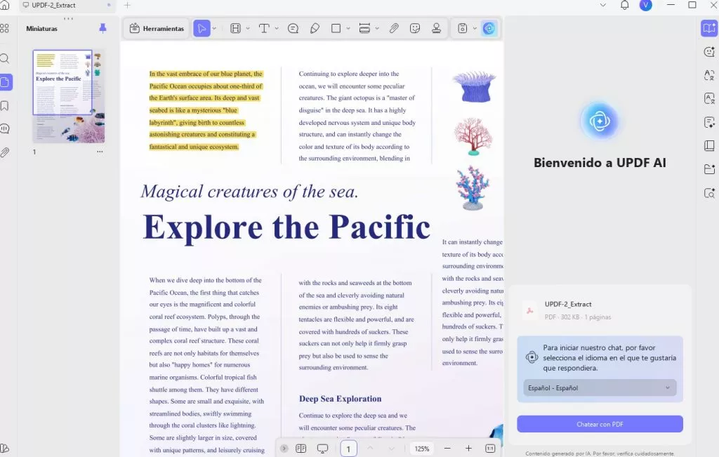Zoom in with the plus button
Viewport: 719px width, 457px height.
pyautogui.click(x=468, y=449)
